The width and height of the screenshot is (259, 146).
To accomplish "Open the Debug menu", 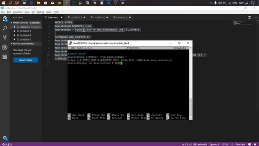I will coord(40,12).
